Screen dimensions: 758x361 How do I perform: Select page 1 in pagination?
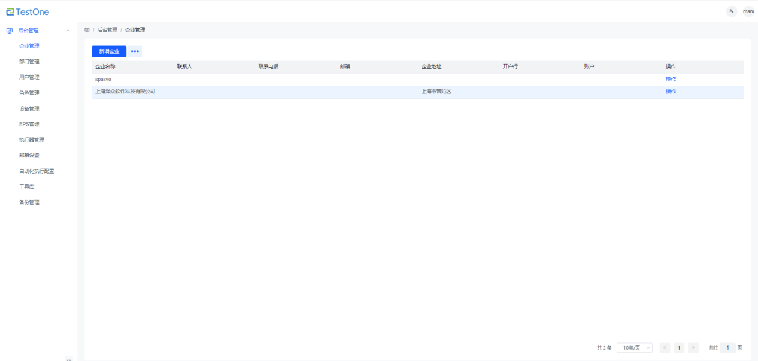pos(679,348)
